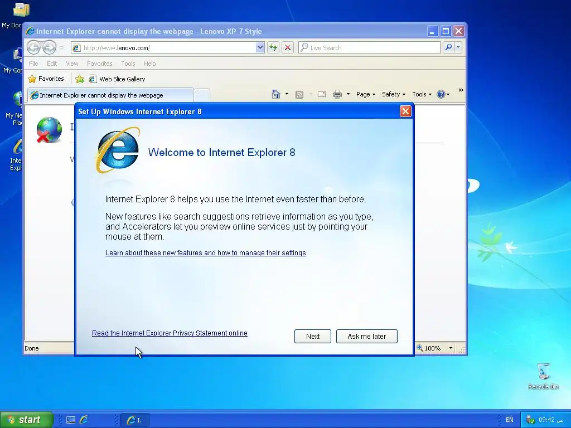This screenshot has height=428, width=571.
Task: Open the File menu
Action: [33, 64]
